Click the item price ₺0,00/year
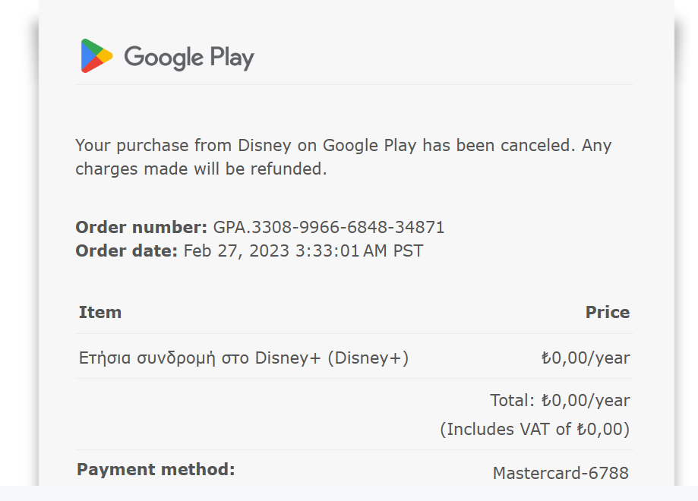 point(585,358)
